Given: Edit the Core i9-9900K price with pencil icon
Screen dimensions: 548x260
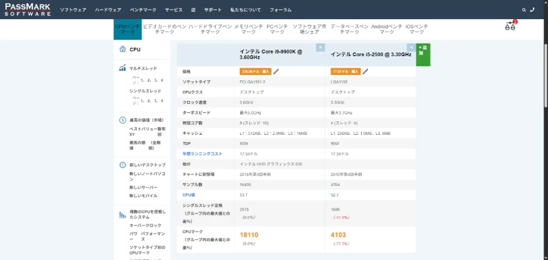Looking at the screenshot, I should click(276, 71).
